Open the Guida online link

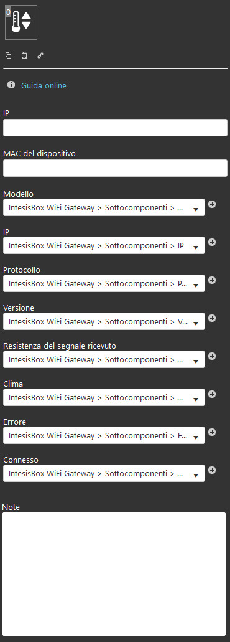pos(44,85)
